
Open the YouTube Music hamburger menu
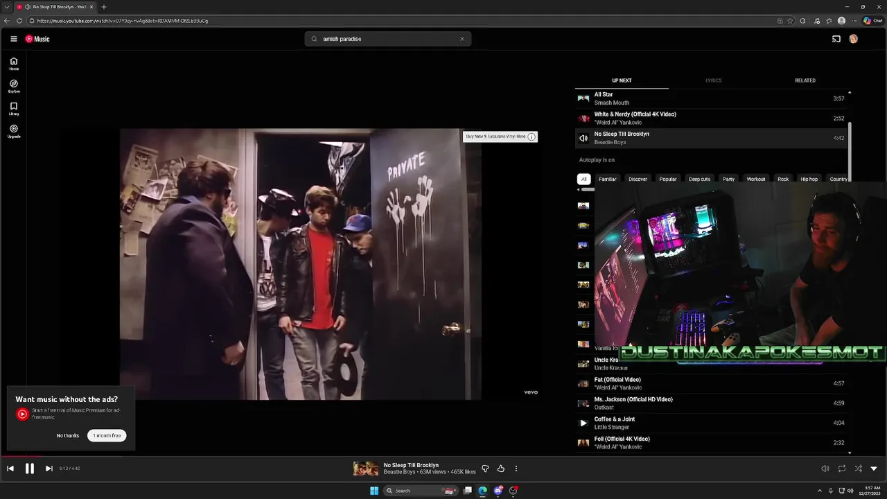click(x=14, y=39)
